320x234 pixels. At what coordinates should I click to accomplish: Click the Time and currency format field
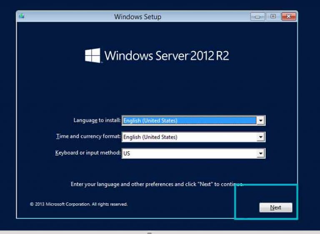[x=193, y=137]
